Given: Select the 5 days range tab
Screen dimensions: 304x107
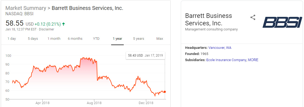Looking at the screenshot, I should 33,39.
